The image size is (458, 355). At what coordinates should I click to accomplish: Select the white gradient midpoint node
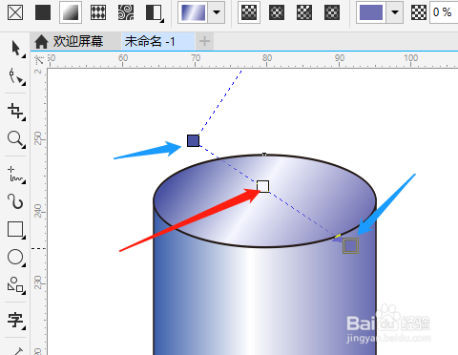263,186
